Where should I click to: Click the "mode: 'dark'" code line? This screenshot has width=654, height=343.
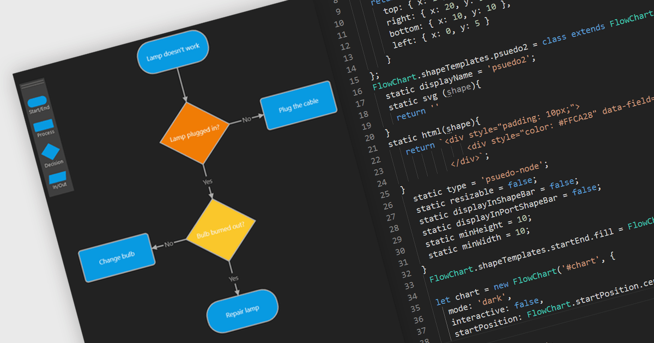[x=481, y=303]
